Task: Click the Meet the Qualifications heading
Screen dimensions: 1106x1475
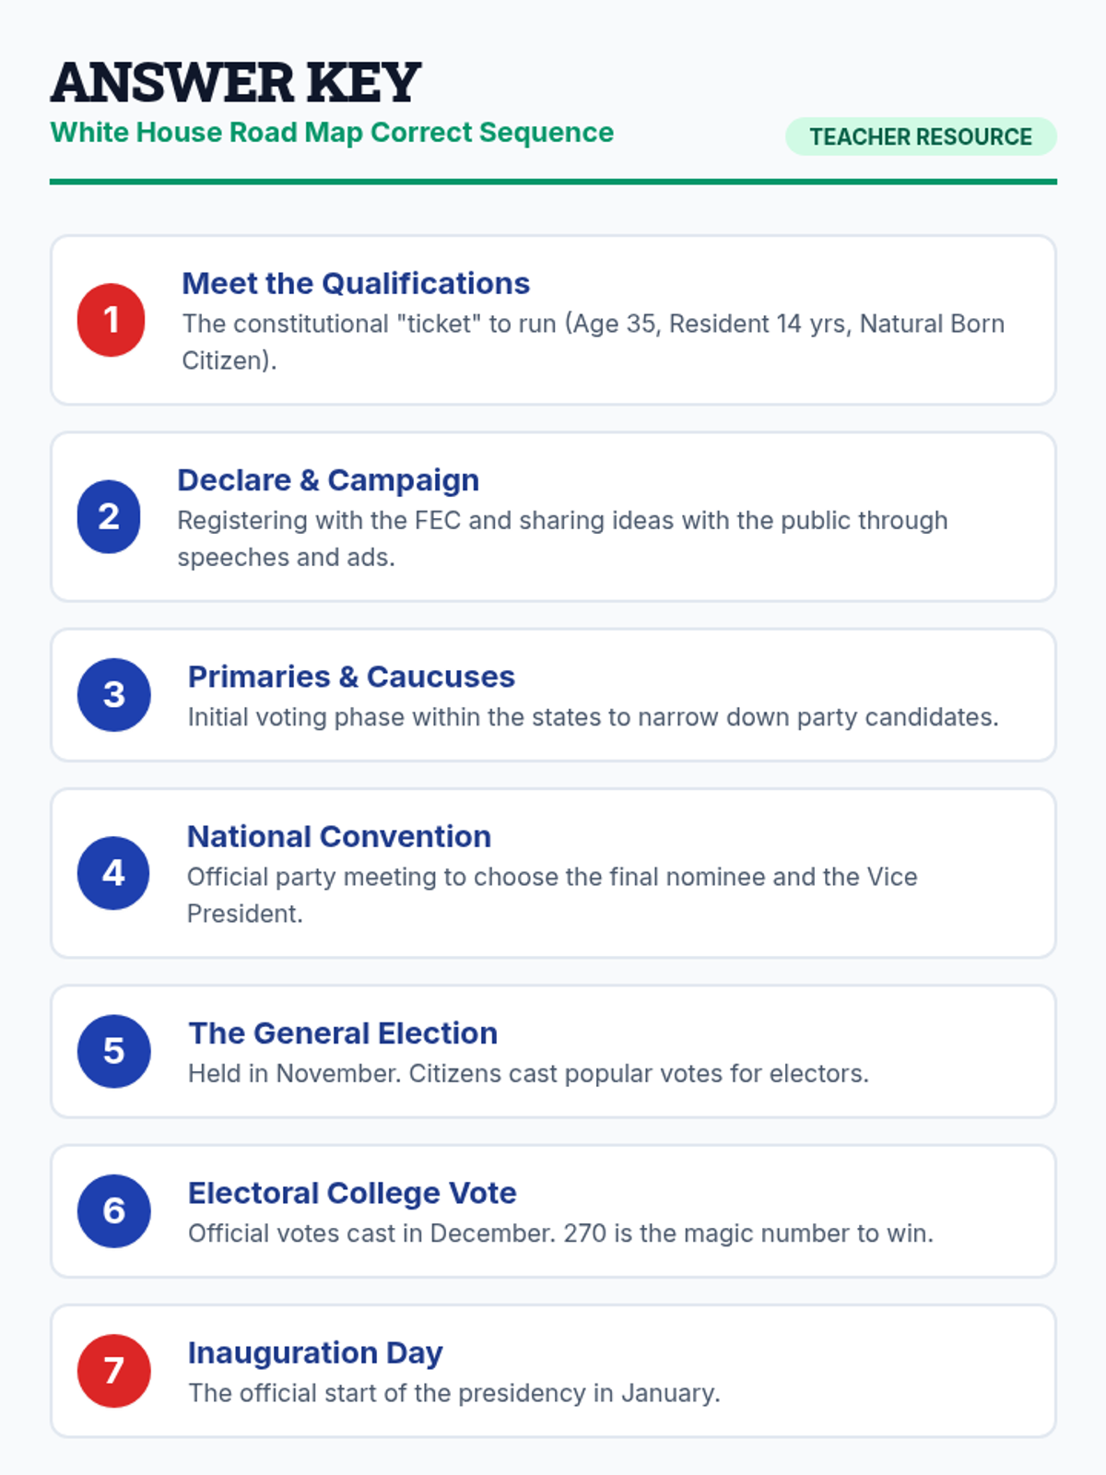Action: (356, 283)
